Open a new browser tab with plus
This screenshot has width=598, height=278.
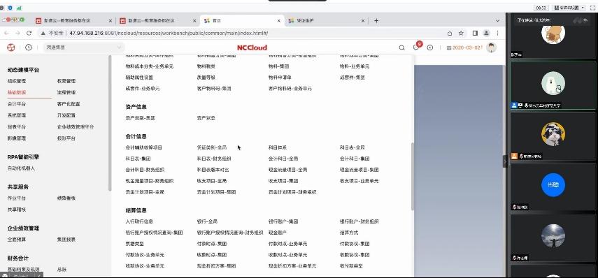[x=376, y=20]
